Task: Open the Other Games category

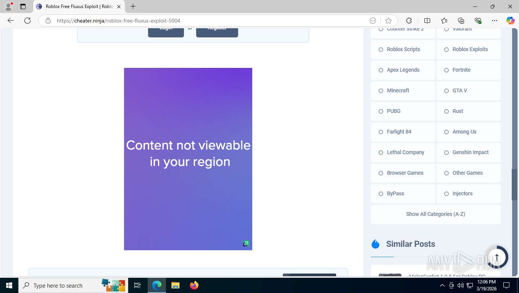Action: [x=469, y=173]
